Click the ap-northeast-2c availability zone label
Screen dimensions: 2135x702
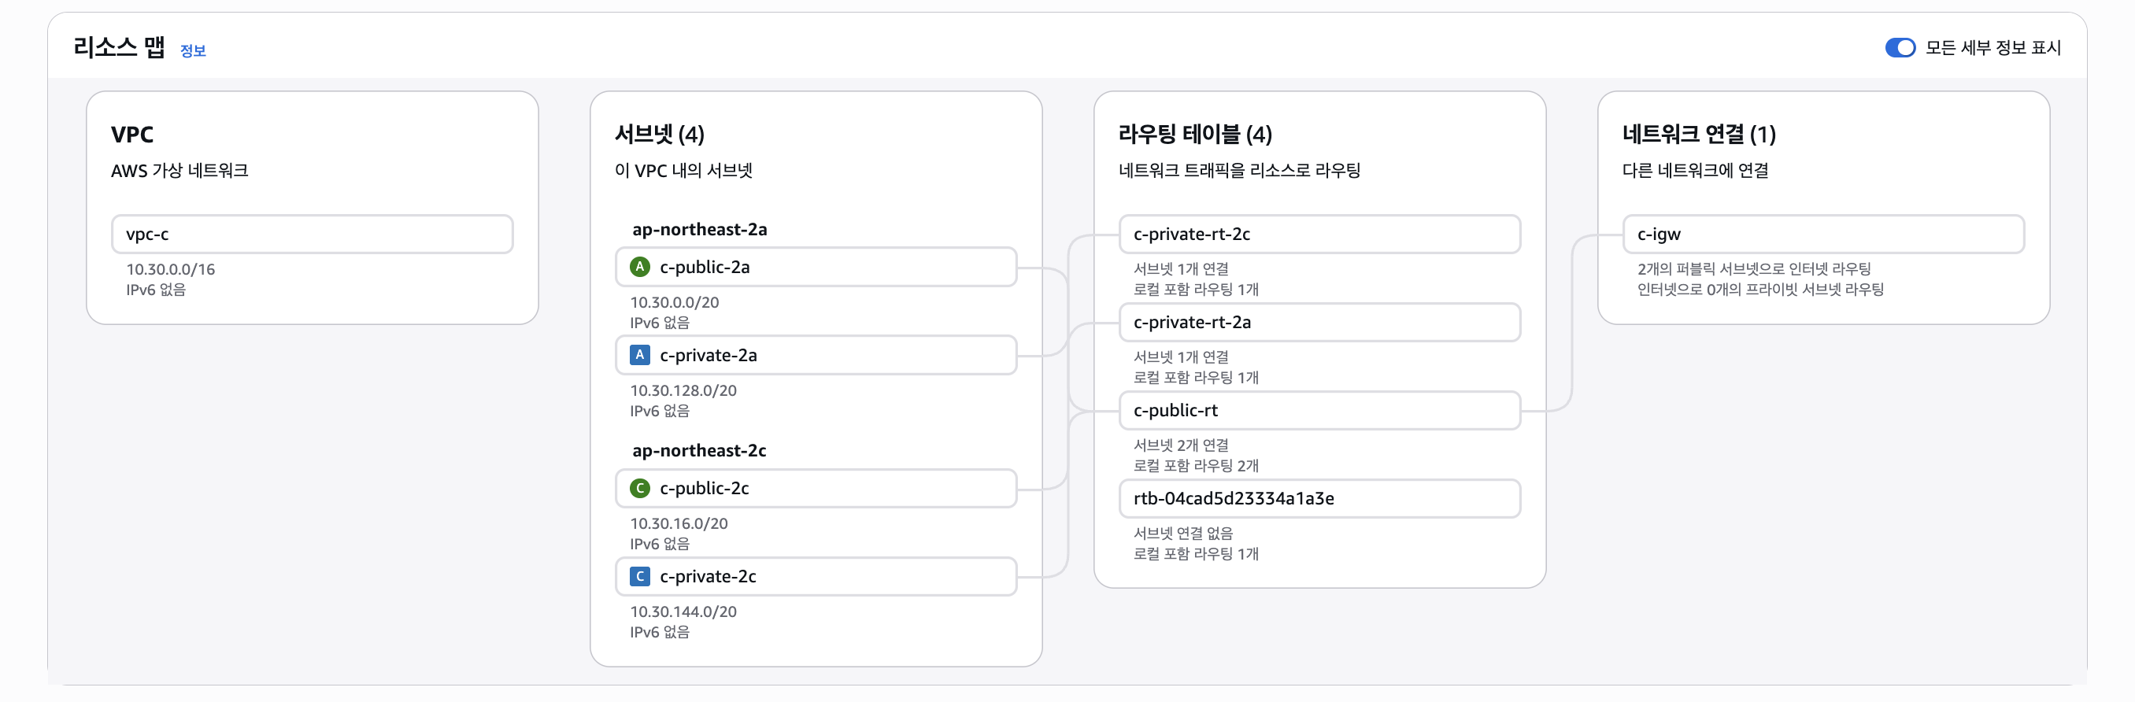[x=699, y=451]
